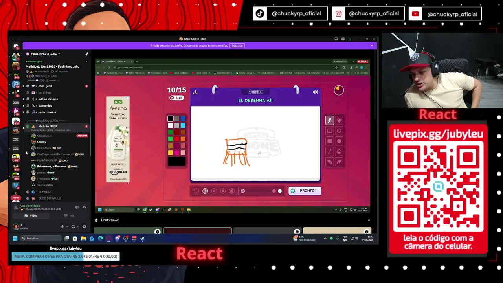
Task: Start screen share with Tela button
Action: pyautogui.click(x=69, y=216)
